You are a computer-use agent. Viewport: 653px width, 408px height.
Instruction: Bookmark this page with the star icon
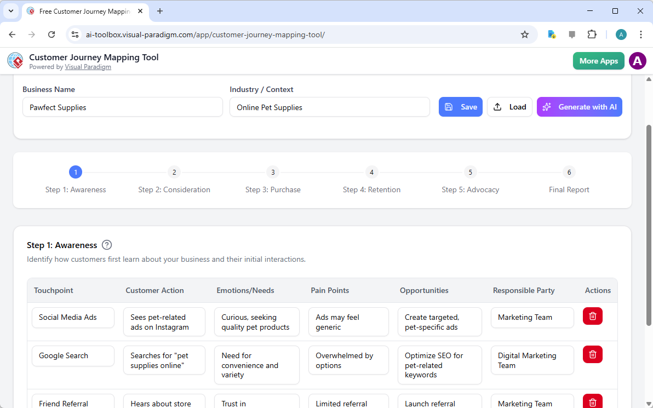(525, 34)
